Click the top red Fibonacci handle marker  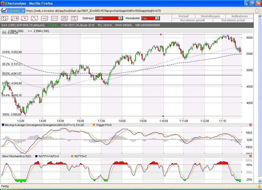[161, 35]
